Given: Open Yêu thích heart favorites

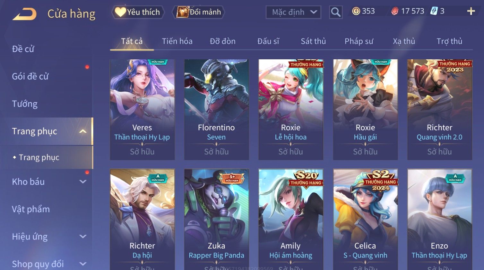Looking at the screenshot, I should point(138,12).
